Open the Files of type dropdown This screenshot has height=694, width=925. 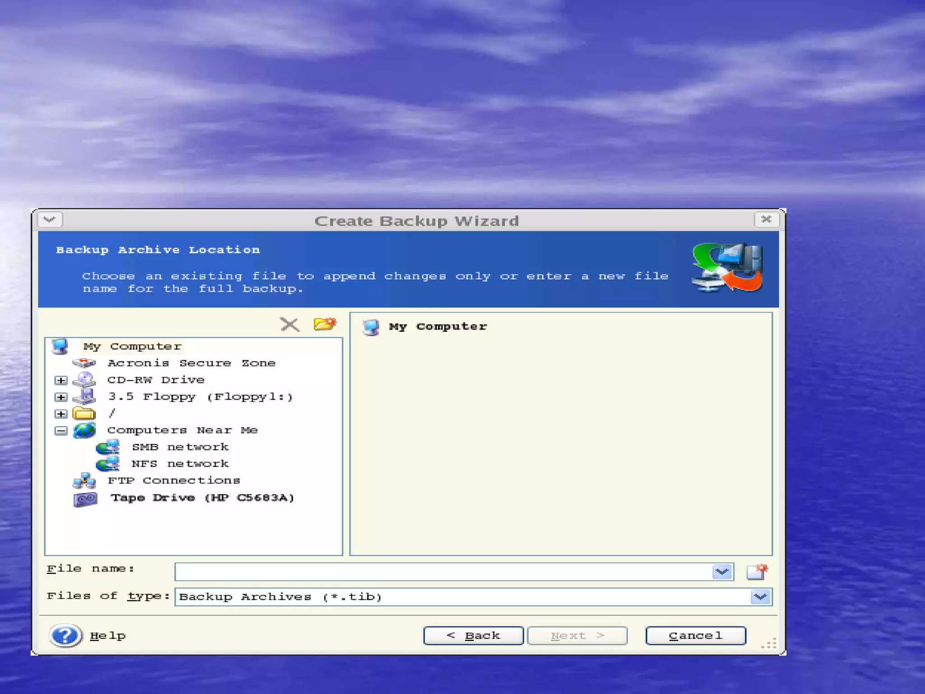[760, 597]
